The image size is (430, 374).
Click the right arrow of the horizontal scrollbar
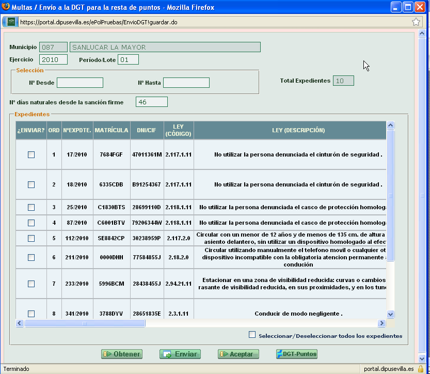tap(382, 323)
